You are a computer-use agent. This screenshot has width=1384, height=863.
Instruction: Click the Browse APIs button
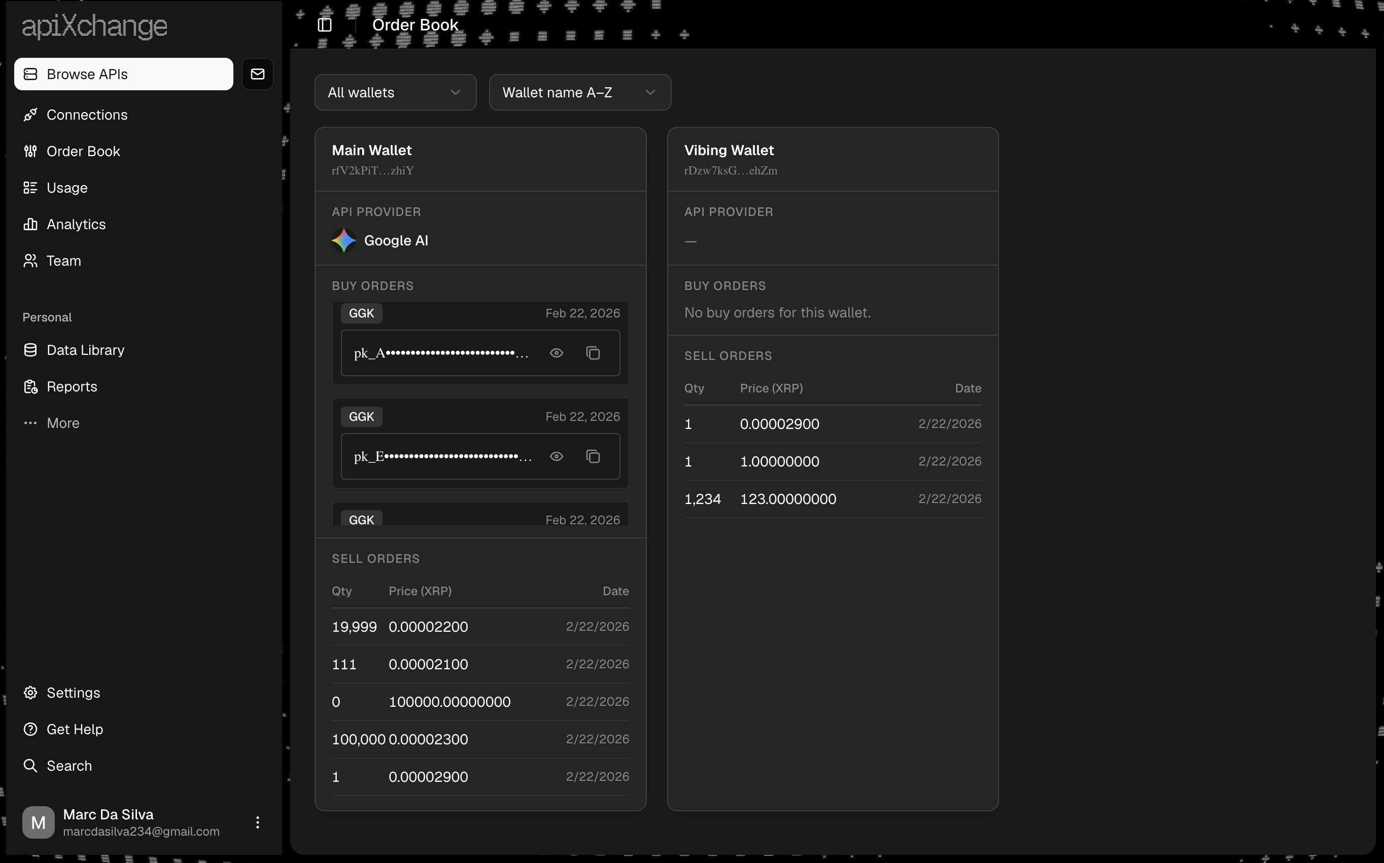click(123, 74)
